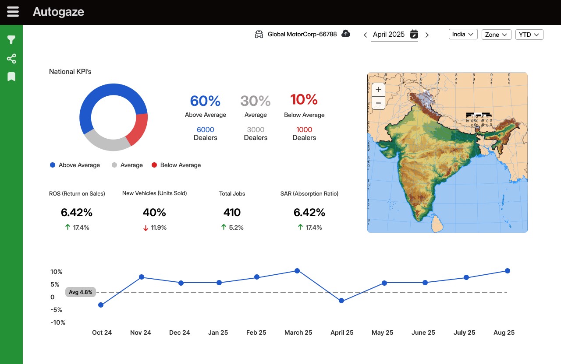Screen dimensions: 561x364
Task: Select the Aug 25 data point
Action: pyautogui.click(x=508, y=271)
